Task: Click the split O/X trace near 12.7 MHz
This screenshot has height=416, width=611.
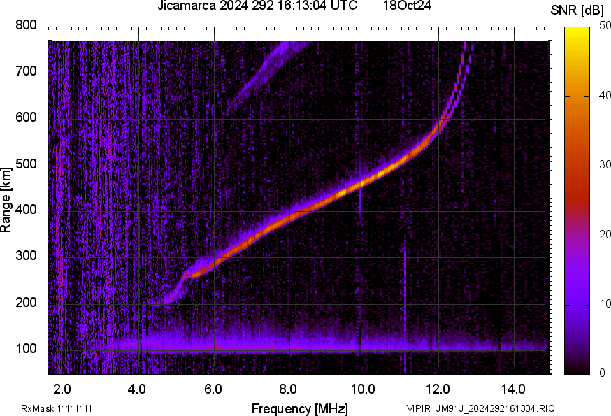Action: tap(463, 74)
